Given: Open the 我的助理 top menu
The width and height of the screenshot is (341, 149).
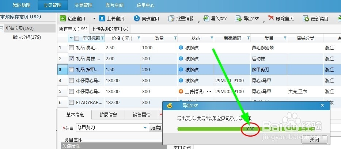Looking at the screenshot, I should click(21, 5).
